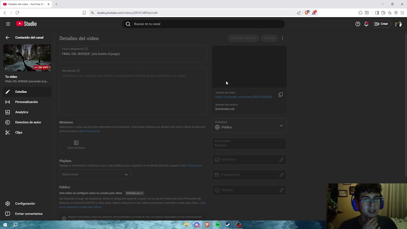Open Windows taskbar search
Image resolution: width=407 pixels, height=229 pixels.
[15, 225]
